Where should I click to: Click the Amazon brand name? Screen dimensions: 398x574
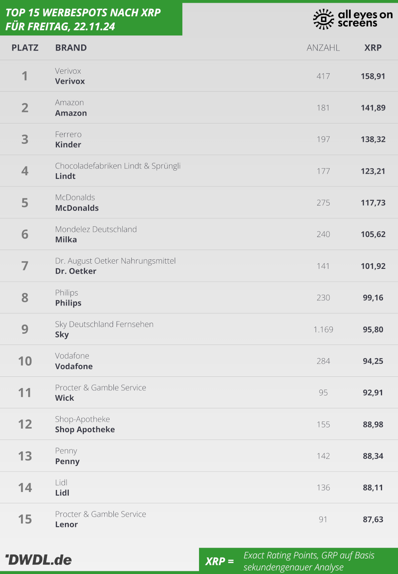pyautogui.click(x=71, y=113)
